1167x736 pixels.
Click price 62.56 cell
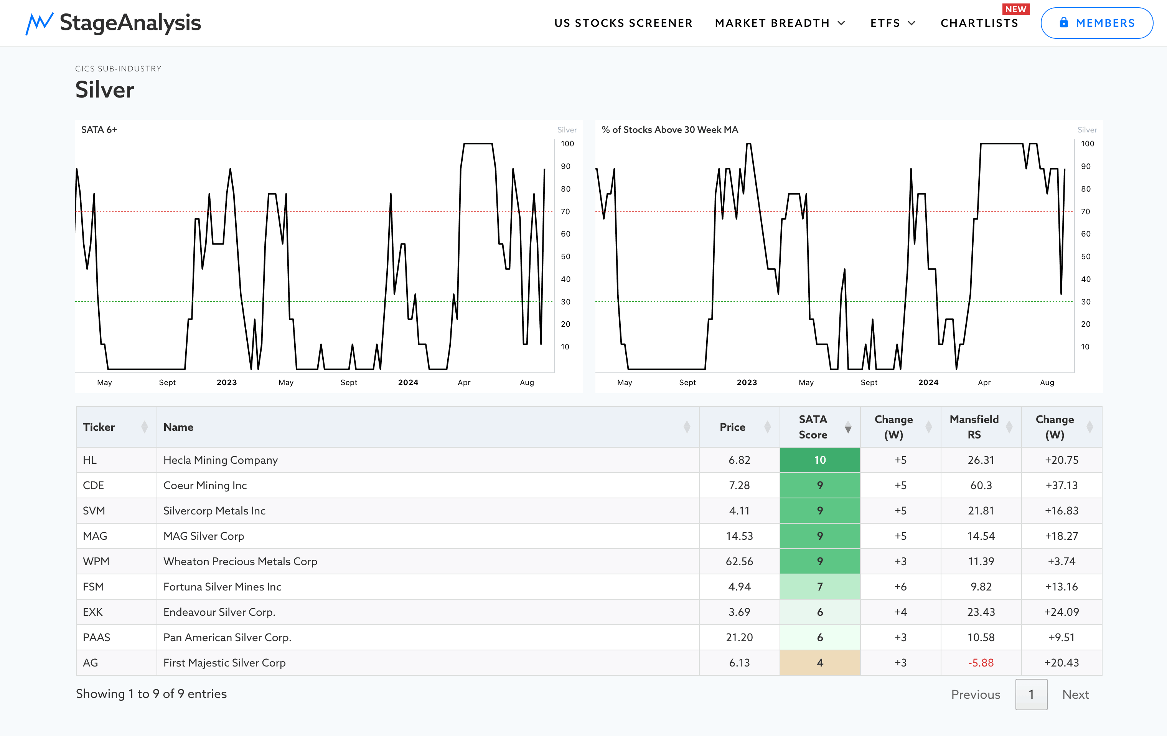point(739,561)
